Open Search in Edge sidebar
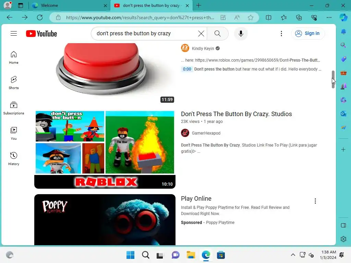Viewport: 351px width, 263px height. point(343,45)
